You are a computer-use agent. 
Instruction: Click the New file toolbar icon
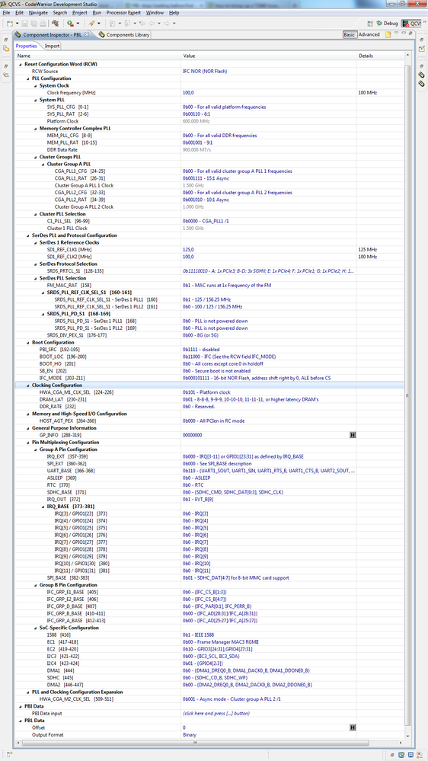(x=9, y=24)
